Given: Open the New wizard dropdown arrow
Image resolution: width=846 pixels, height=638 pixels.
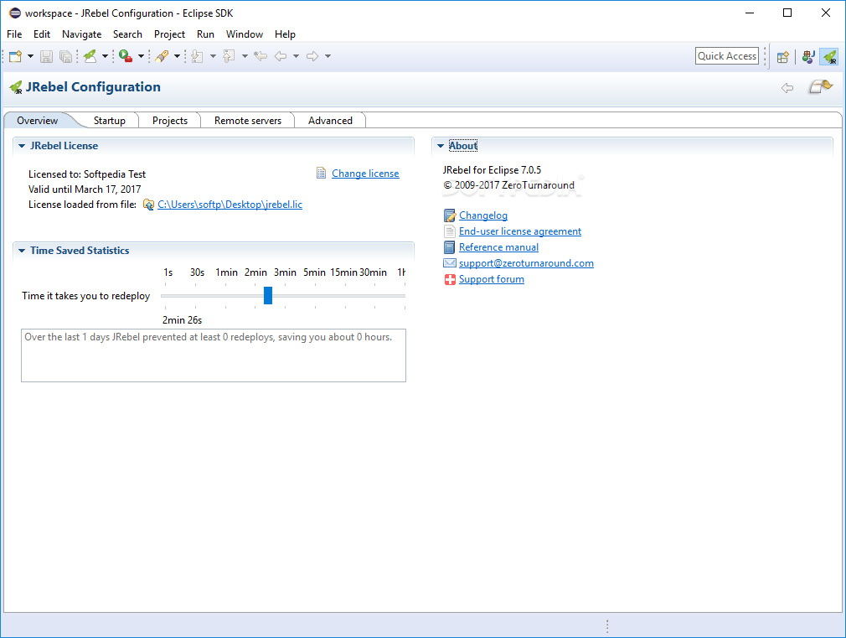Looking at the screenshot, I should pyautogui.click(x=30, y=56).
